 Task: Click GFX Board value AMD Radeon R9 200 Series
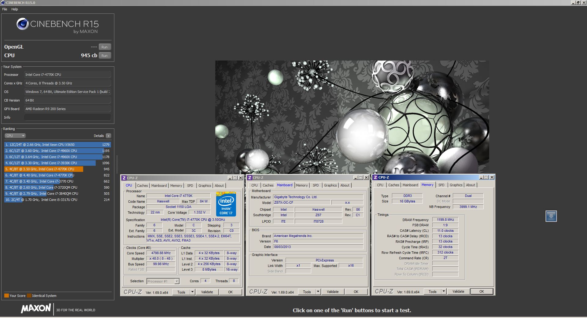[68, 109]
